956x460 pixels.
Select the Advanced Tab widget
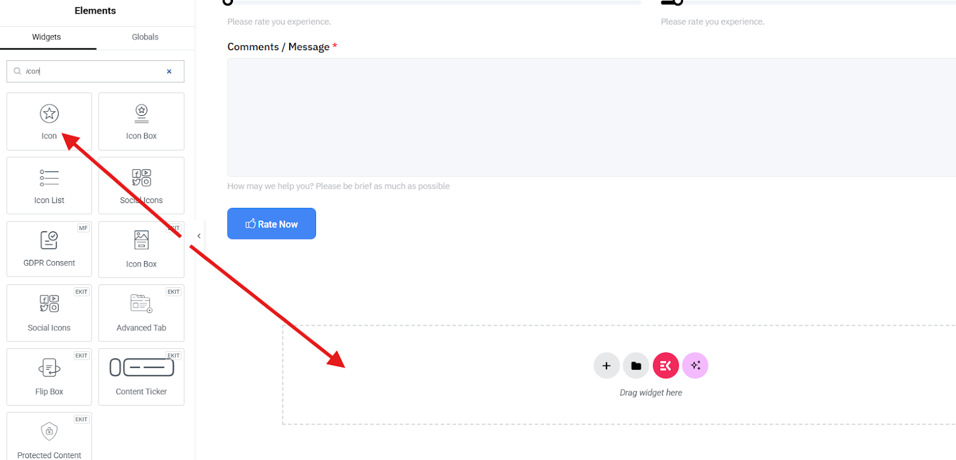141,312
